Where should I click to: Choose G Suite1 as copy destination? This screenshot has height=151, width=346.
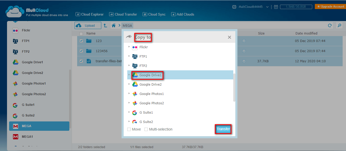(180, 112)
